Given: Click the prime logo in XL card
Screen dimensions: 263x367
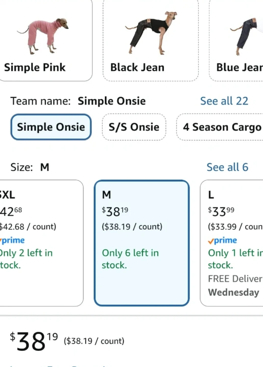Looking at the screenshot, I should (x=12, y=240).
